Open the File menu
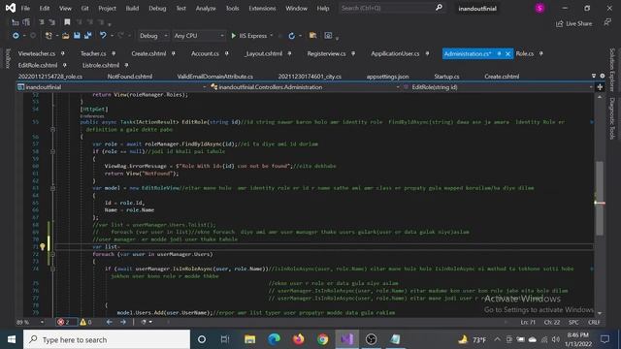This screenshot has height=349, width=621. (x=25, y=8)
